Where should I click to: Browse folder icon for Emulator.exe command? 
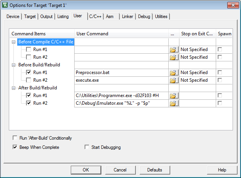(174, 103)
